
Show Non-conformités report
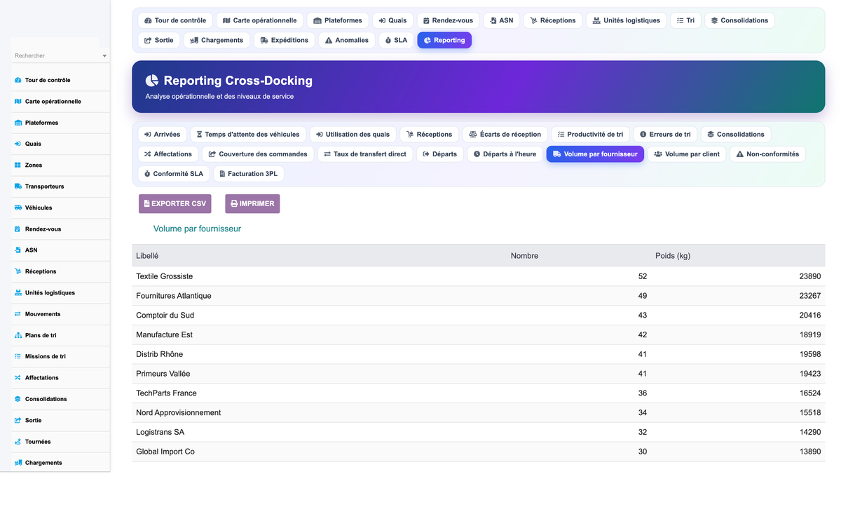(767, 154)
